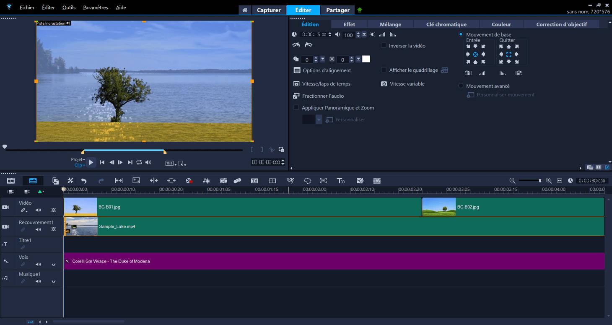Open the volume 100 dropdown arrow
The height and width of the screenshot is (325, 612).
(364, 35)
